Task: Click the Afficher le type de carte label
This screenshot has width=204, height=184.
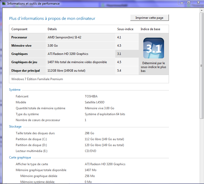Action: (x=32, y=164)
